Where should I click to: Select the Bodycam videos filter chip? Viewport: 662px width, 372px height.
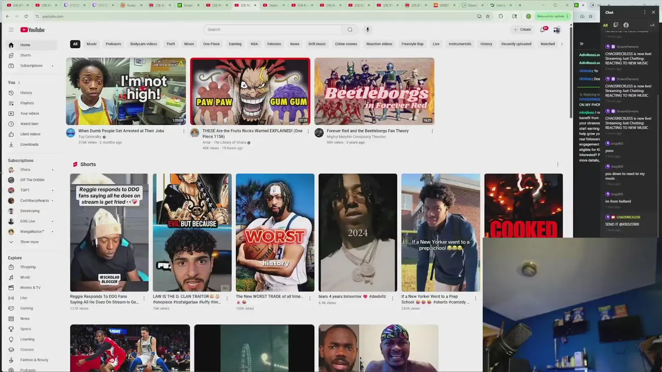pos(144,44)
